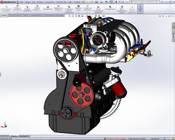Screen dimensions: 175x140
Task: Expand the Assembly Features dropdown arrow
Action: tap(78, 12)
